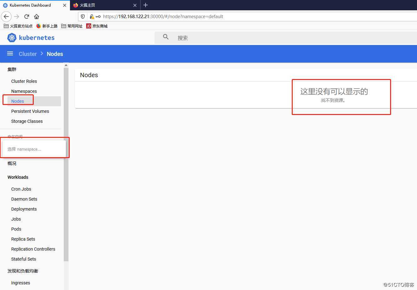Toggle the hamburger navigation menu
This screenshot has height=290, width=417.
point(10,54)
